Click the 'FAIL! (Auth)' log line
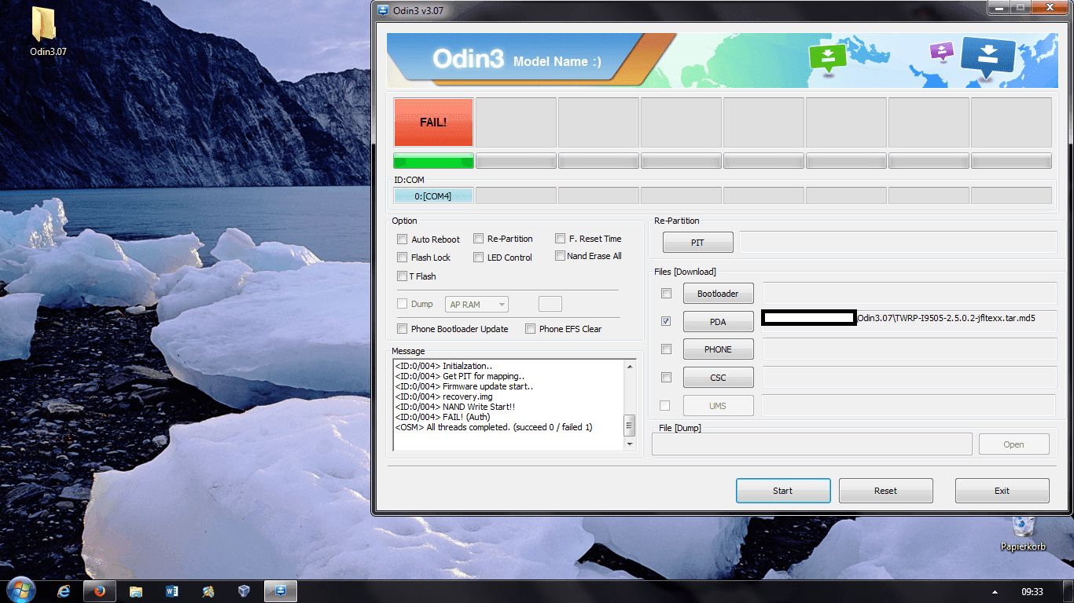 [x=442, y=417]
